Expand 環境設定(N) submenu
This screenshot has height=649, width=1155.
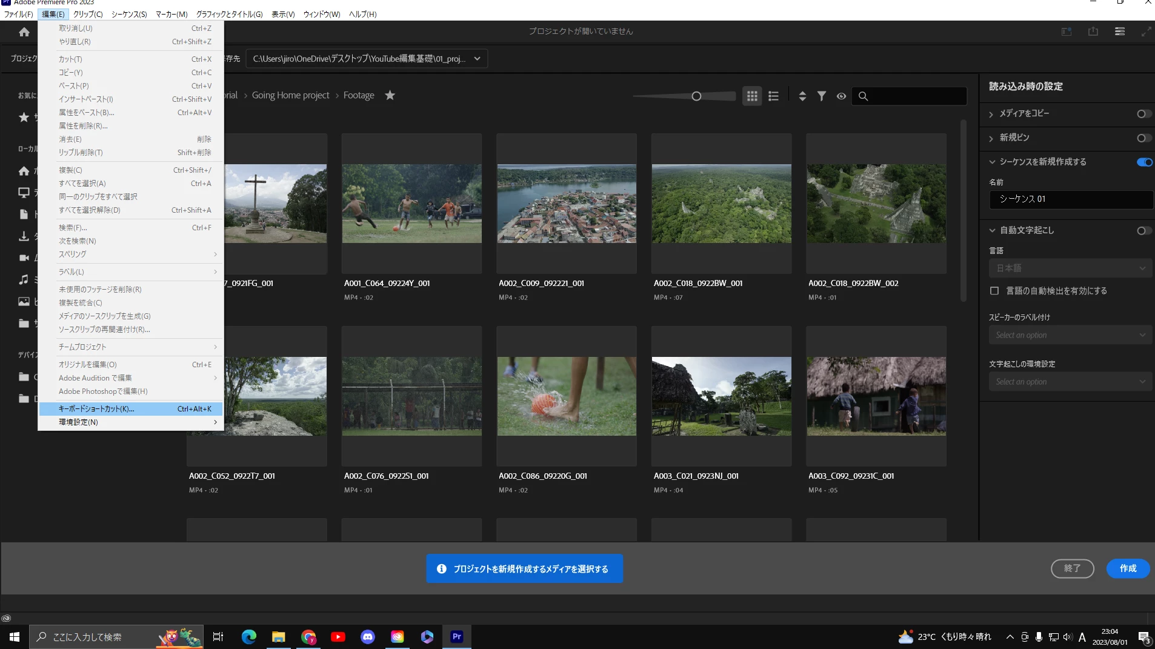pyautogui.click(x=130, y=422)
